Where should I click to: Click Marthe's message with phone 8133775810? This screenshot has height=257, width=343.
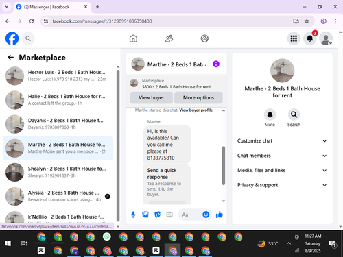167,145
